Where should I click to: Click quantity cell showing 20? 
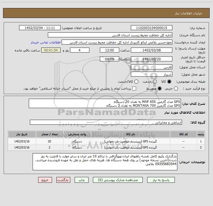click(50, 141)
